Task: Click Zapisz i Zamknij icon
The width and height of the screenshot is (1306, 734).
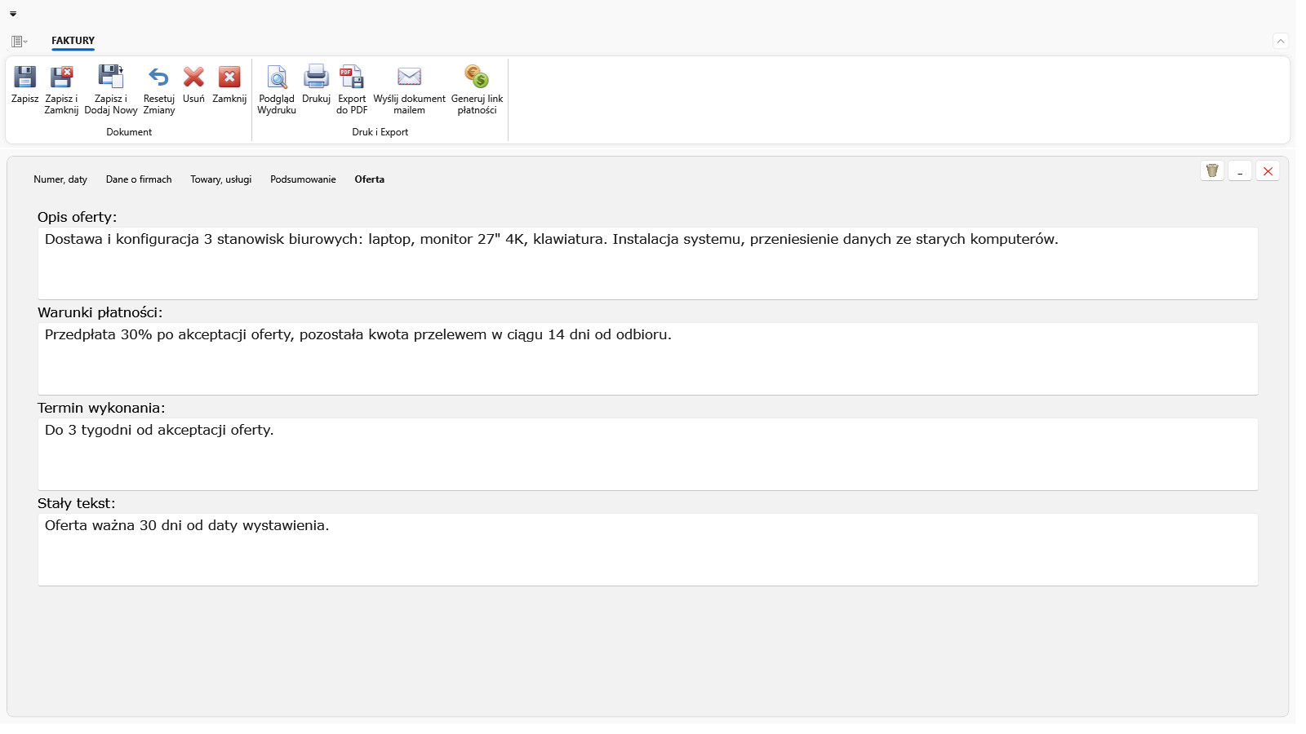Action: click(61, 77)
